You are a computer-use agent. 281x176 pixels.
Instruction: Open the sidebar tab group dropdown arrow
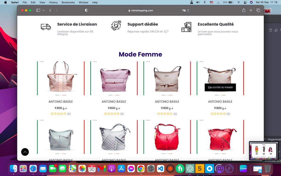click(x=44, y=10)
